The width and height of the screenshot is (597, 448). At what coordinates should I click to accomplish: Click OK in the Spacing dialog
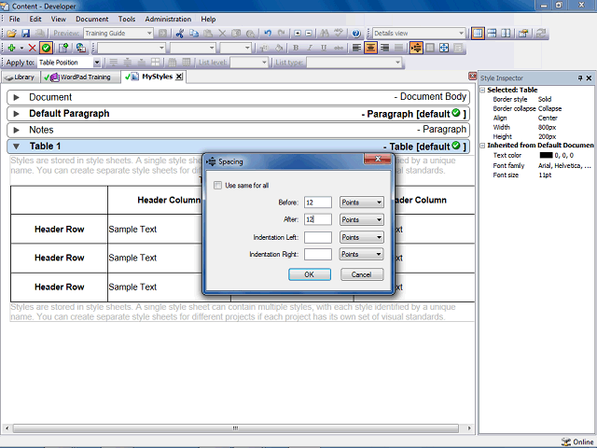coord(309,274)
